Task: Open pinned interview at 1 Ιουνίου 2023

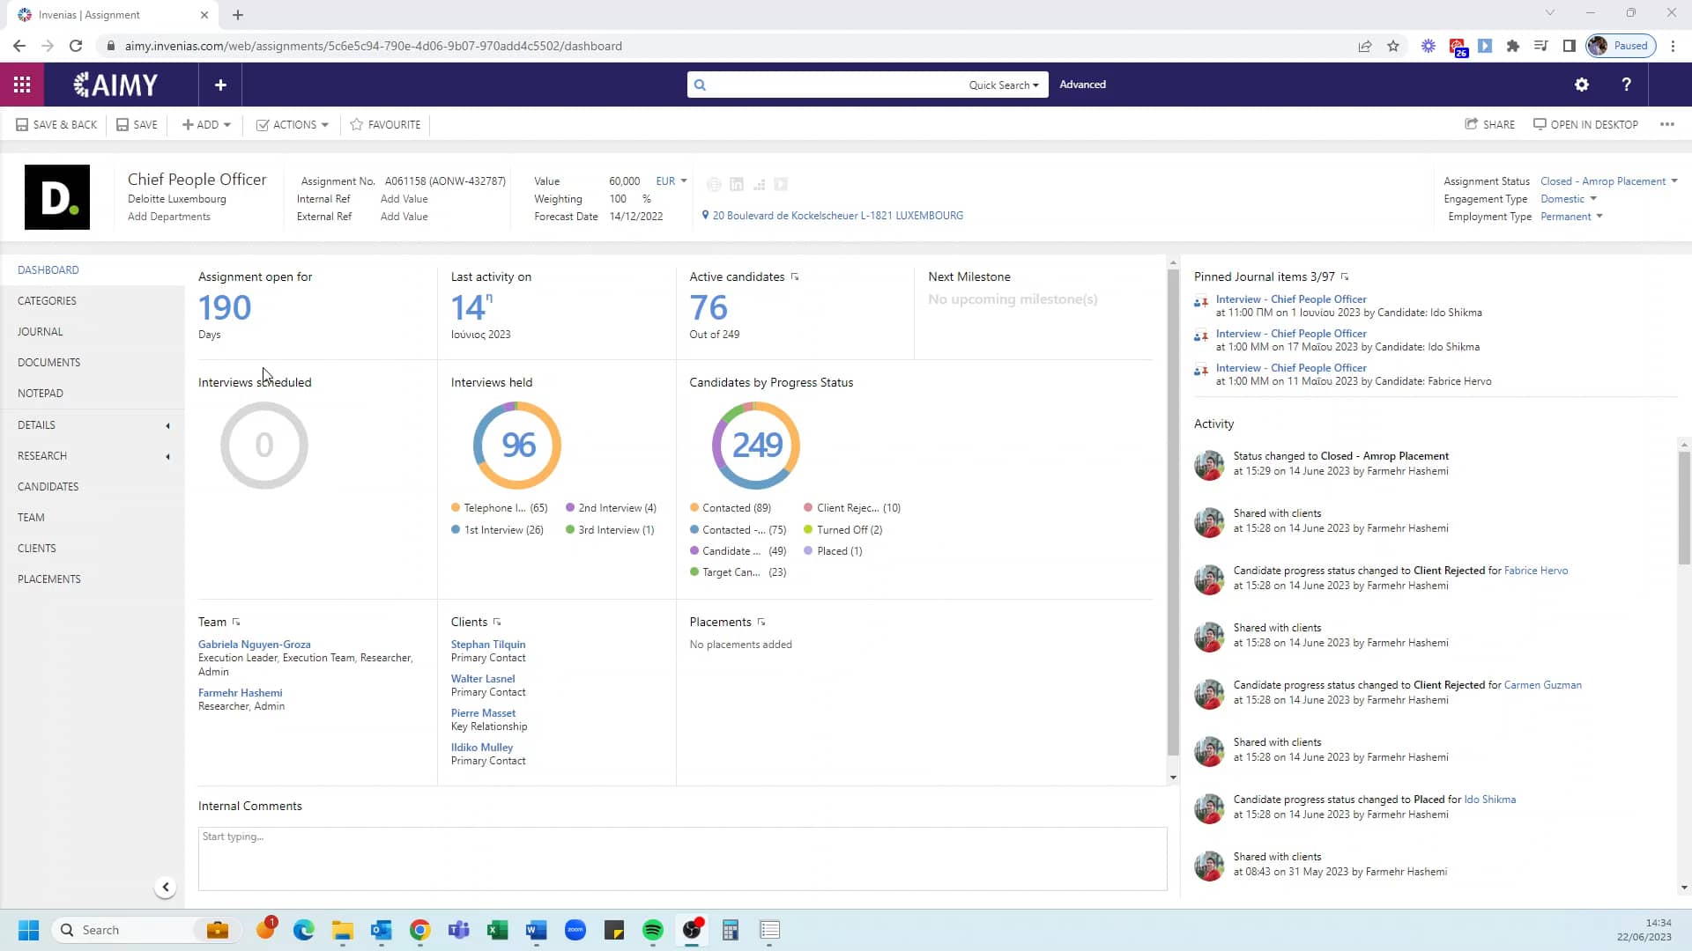Action: 1291,299
